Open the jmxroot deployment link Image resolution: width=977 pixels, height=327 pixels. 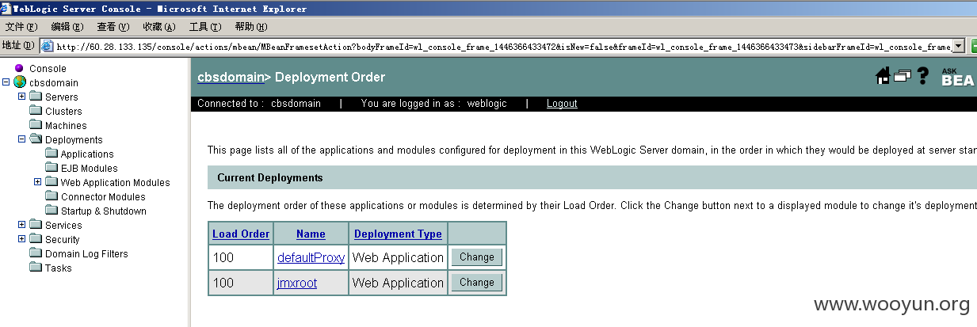pos(297,283)
